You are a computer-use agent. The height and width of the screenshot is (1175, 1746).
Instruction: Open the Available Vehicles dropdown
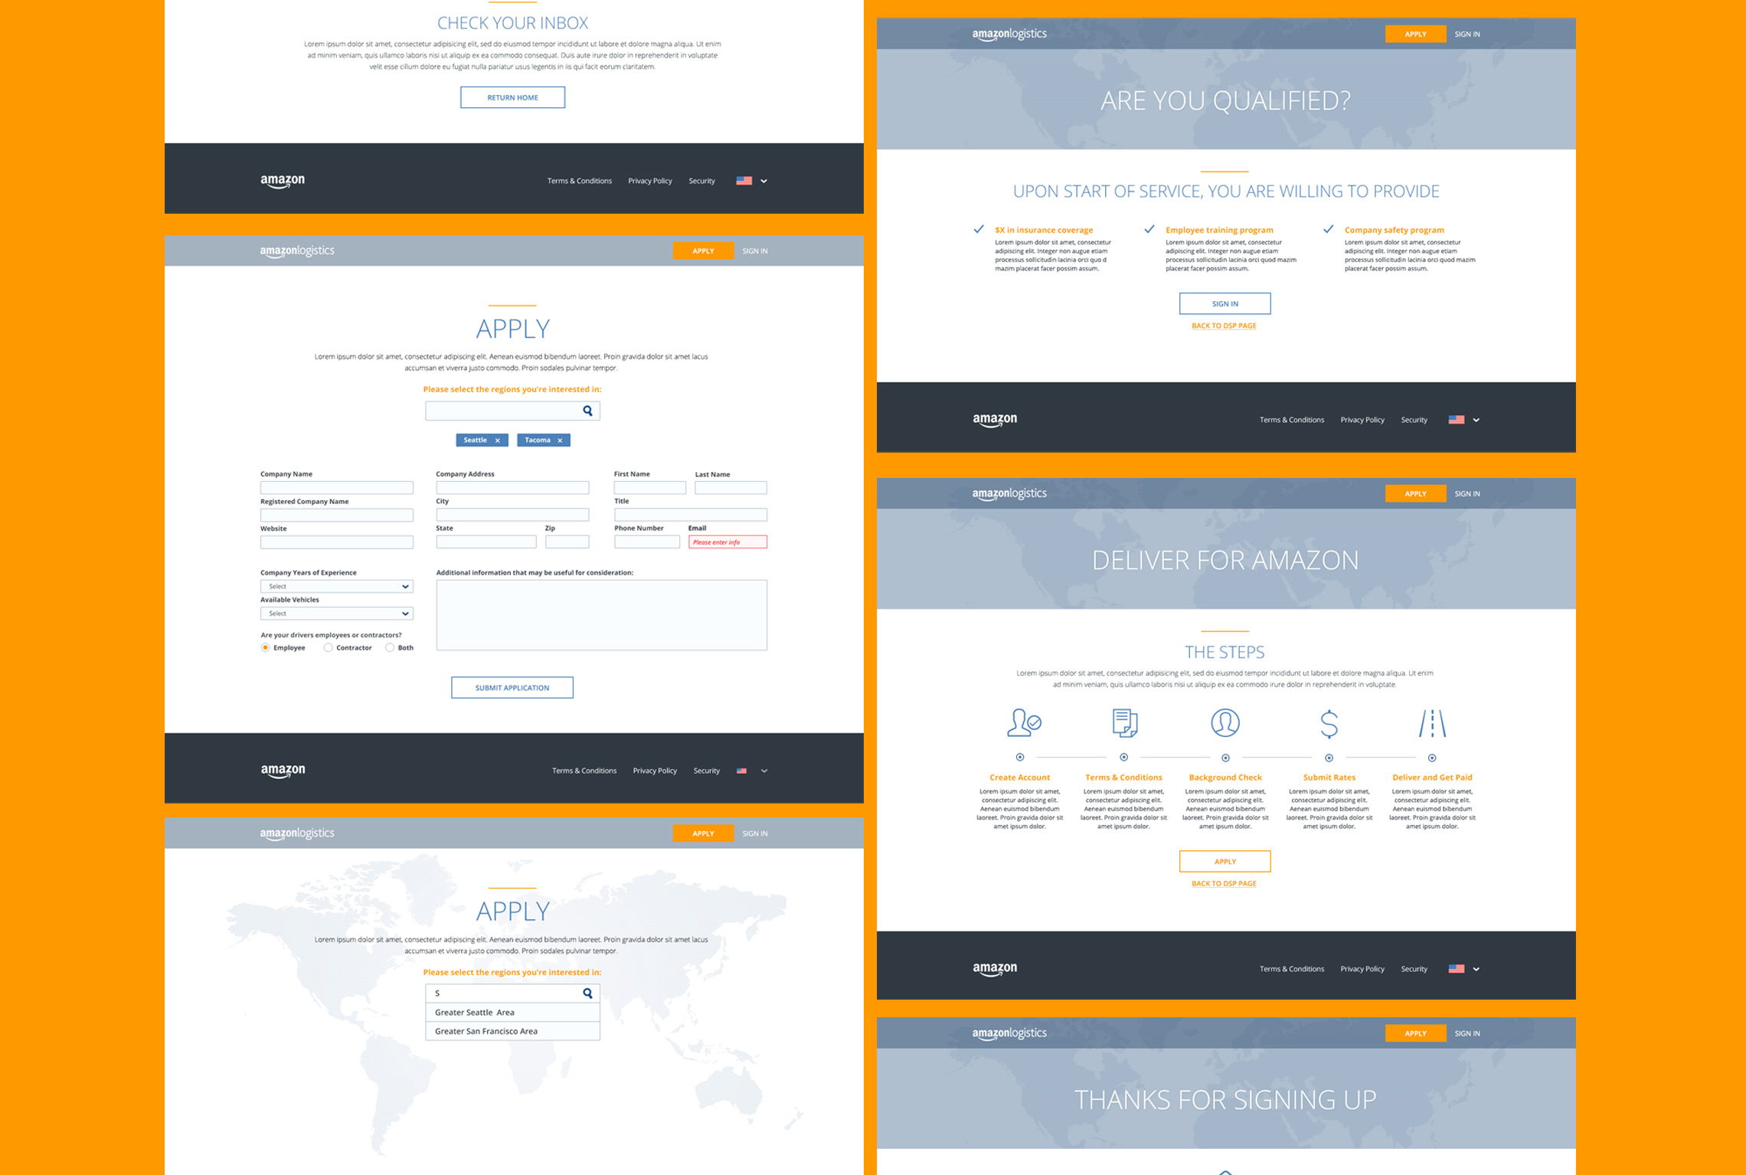336,614
